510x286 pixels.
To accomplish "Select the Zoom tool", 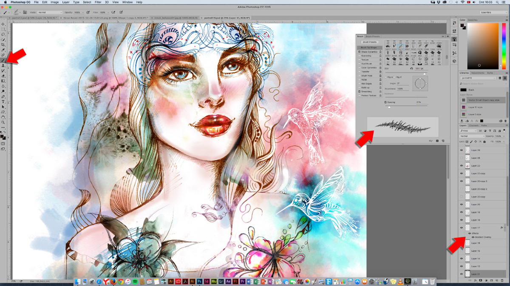I will [3, 122].
